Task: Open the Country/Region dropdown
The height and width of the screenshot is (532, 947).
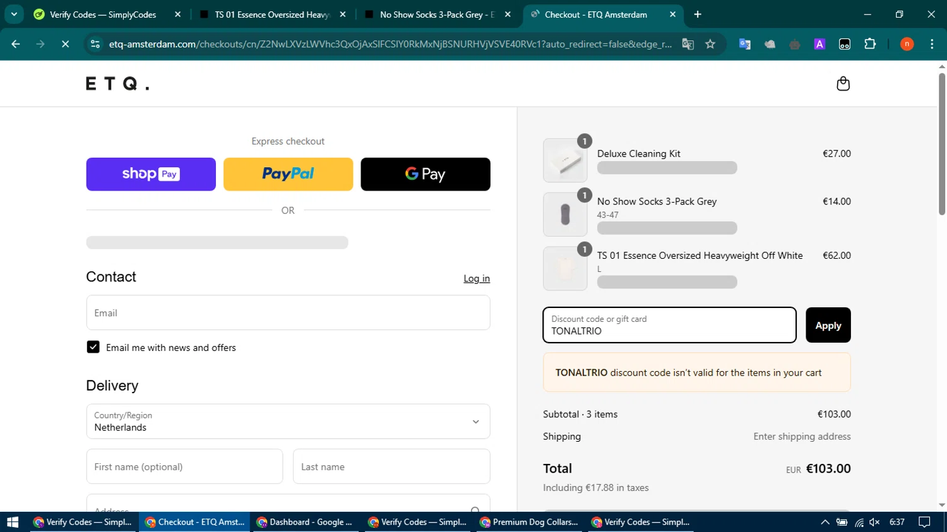Action: tap(288, 422)
